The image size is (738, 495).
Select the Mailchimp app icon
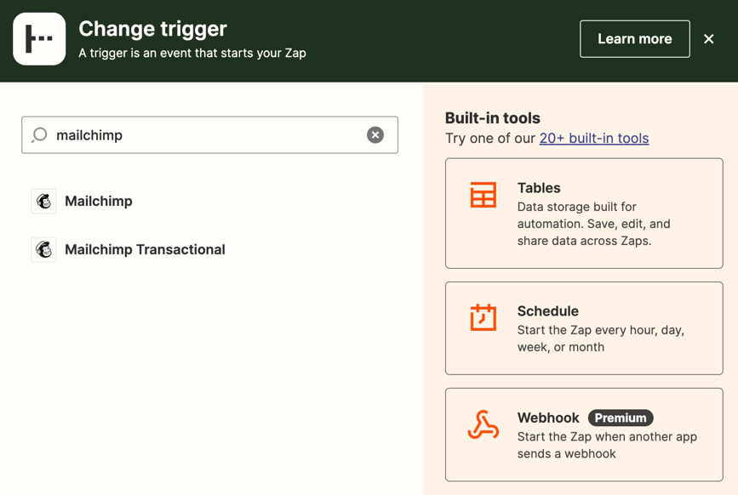(x=43, y=202)
